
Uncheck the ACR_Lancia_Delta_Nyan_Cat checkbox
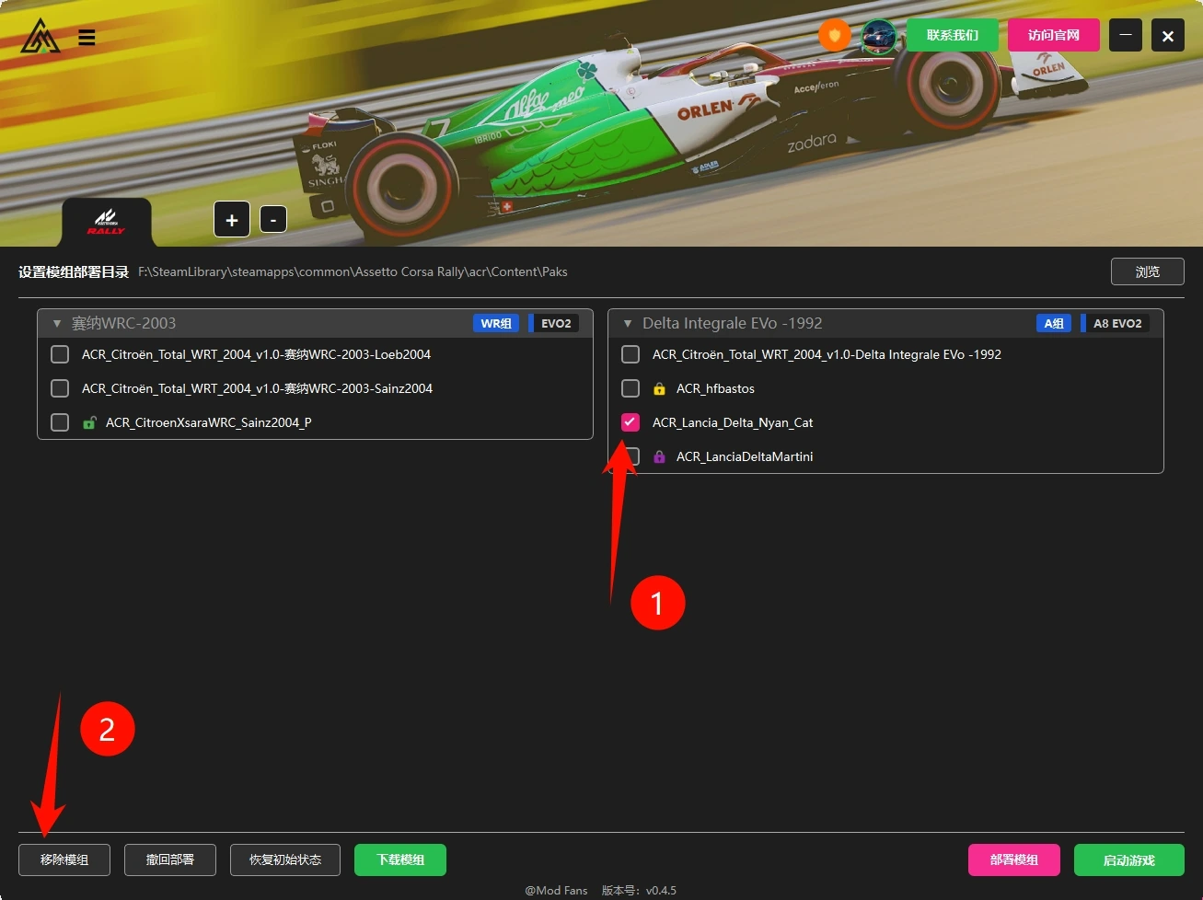click(x=630, y=422)
